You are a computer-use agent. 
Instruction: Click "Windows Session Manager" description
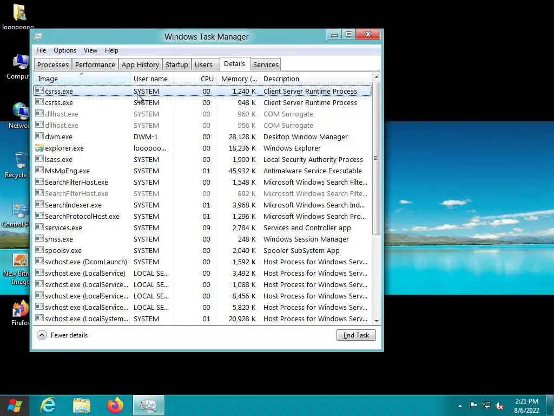point(306,239)
